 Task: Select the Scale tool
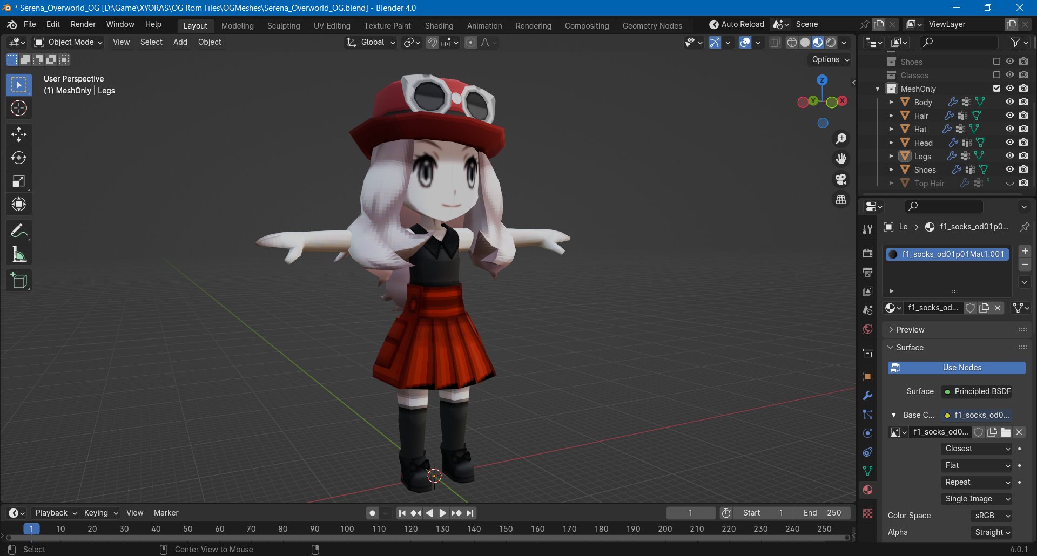click(19, 181)
